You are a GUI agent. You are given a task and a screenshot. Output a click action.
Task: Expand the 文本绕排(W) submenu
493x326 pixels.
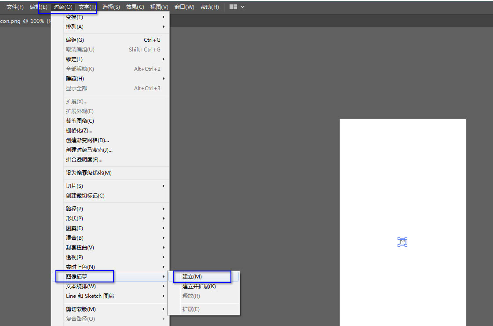81,286
